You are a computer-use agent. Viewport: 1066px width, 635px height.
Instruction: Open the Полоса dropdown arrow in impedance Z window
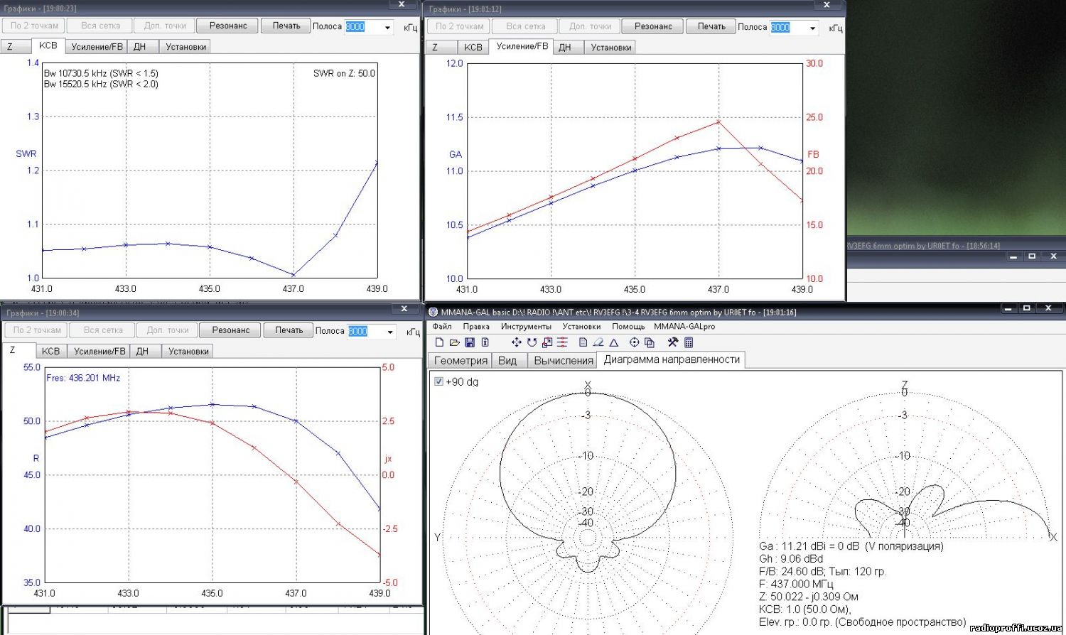pyautogui.click(x=389, y=332)
